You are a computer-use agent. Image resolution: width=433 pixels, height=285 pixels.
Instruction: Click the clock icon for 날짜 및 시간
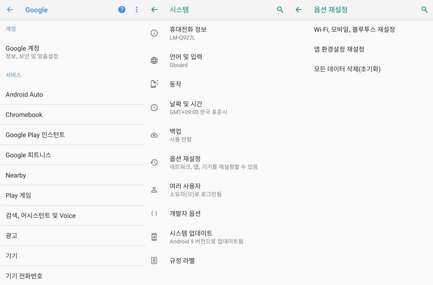click(154, 108)
